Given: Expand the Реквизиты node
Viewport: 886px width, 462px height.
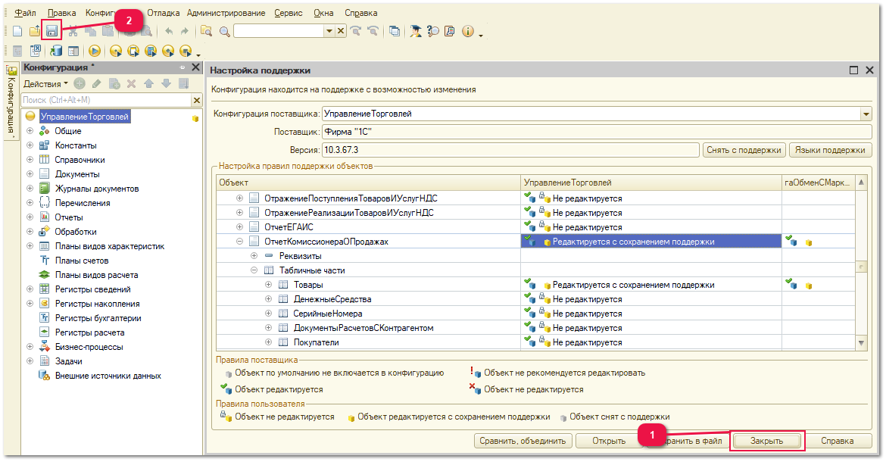Looking at the screenshot, I should [254, 256].
